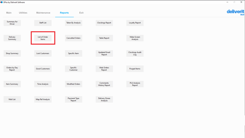Click the Exit tab
Viewport: 245px width, 138px height.
coord(81,13)
